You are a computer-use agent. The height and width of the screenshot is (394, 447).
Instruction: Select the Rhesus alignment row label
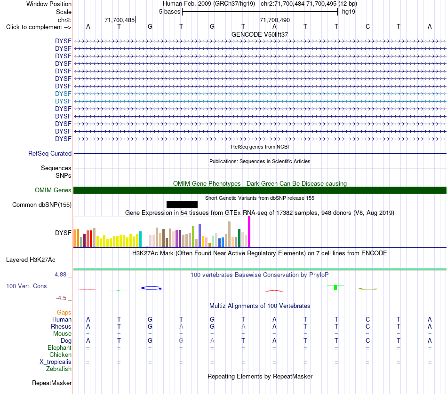click(x=61, y=326)
